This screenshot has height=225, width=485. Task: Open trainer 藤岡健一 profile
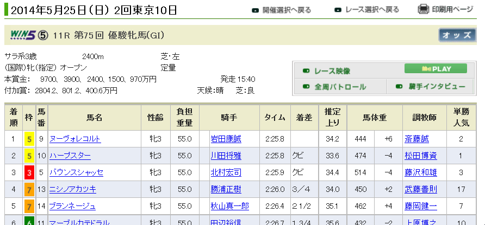pyautogui.click(x=421, y=205)
